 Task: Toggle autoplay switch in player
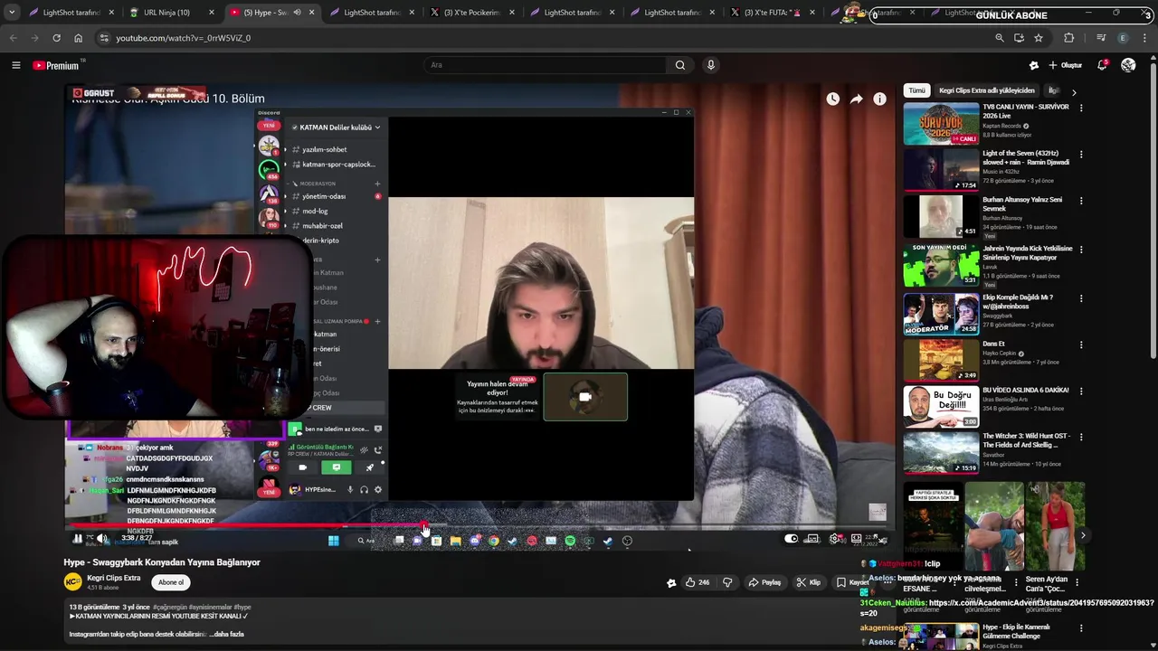(x=791, y=539)
